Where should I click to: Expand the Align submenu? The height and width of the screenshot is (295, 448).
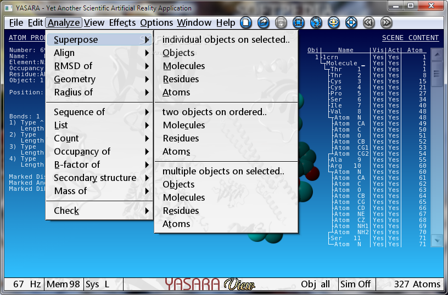pyautogui.click(x=99, y=53)
